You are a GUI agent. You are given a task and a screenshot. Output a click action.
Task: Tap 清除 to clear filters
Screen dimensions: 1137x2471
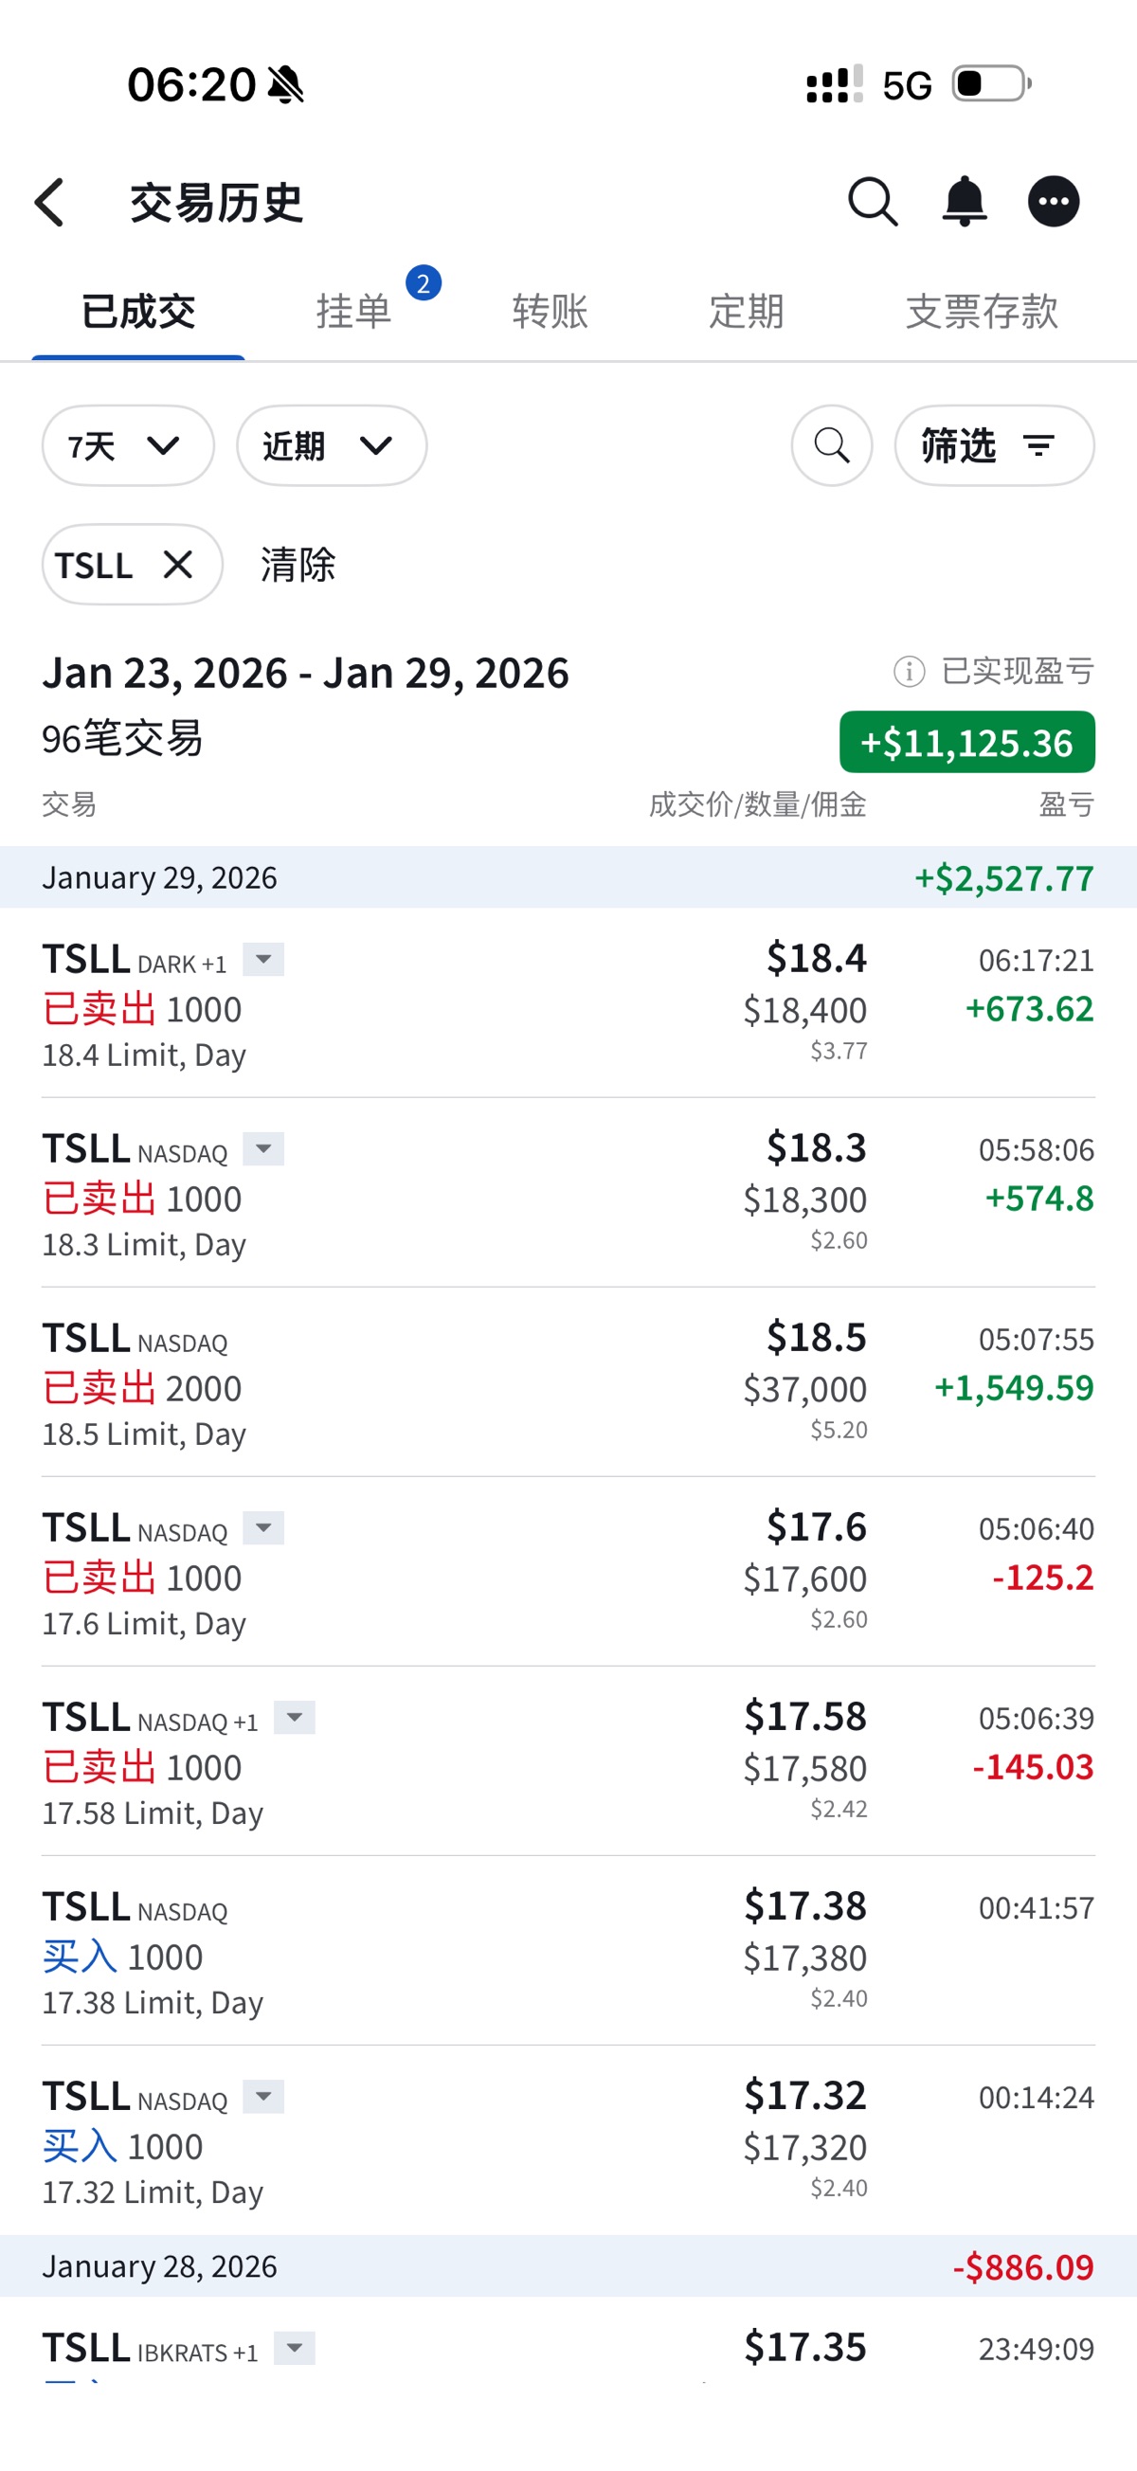[298, 565]
